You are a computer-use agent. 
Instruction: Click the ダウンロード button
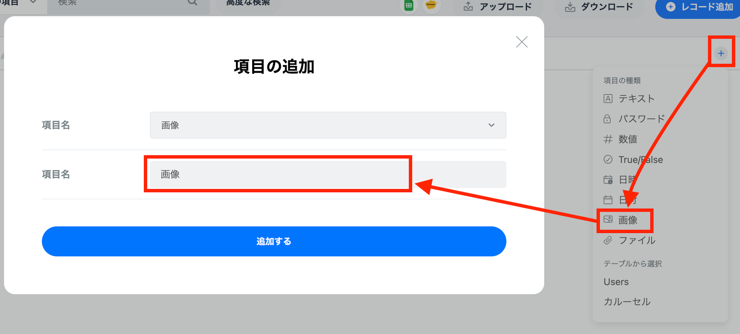(599, 6)
